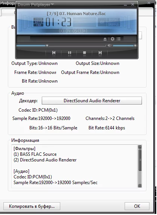Click the Копировать в буфер button
The image size is (157, 215).
(32, 206)
